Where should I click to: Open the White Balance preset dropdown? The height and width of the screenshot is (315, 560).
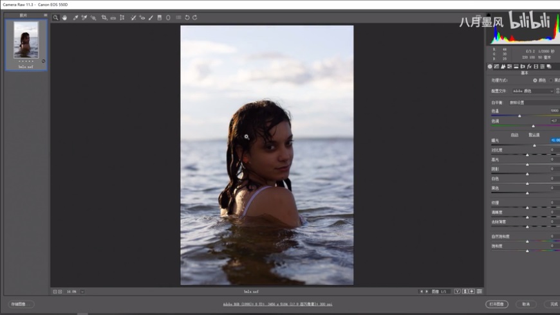coord(534,102)
